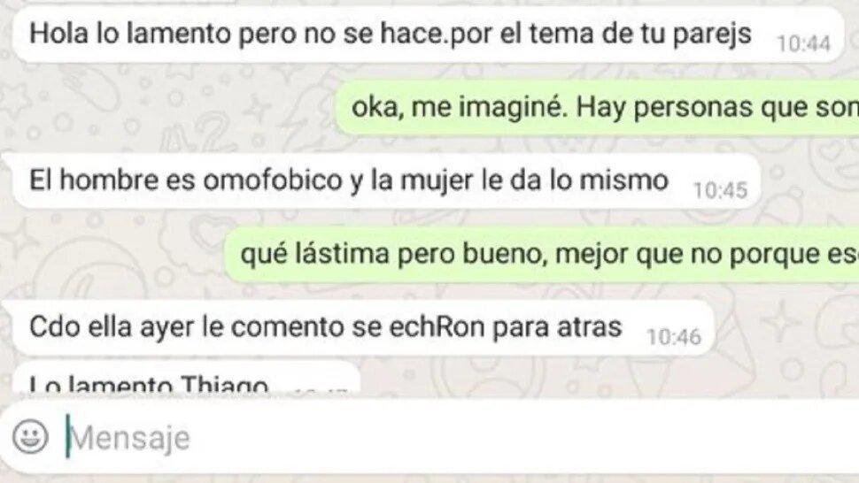This screenshot has width=859, height=483.
Task: Click the text cursor before Mensaje placeholder
Action: (68, 436)
